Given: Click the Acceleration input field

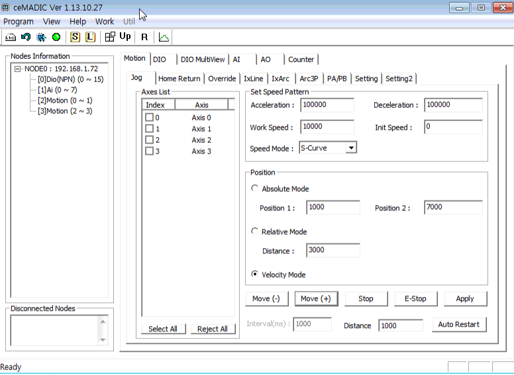Looking at the screenshot, I should (327, 105).
